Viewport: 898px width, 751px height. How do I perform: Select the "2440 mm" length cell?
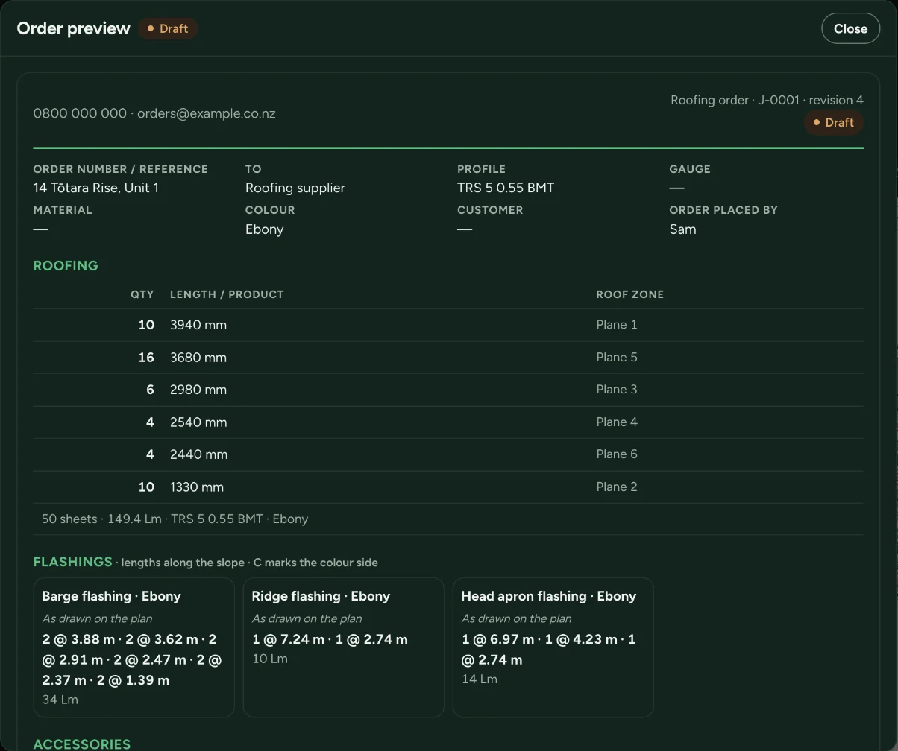coord(198,454)
